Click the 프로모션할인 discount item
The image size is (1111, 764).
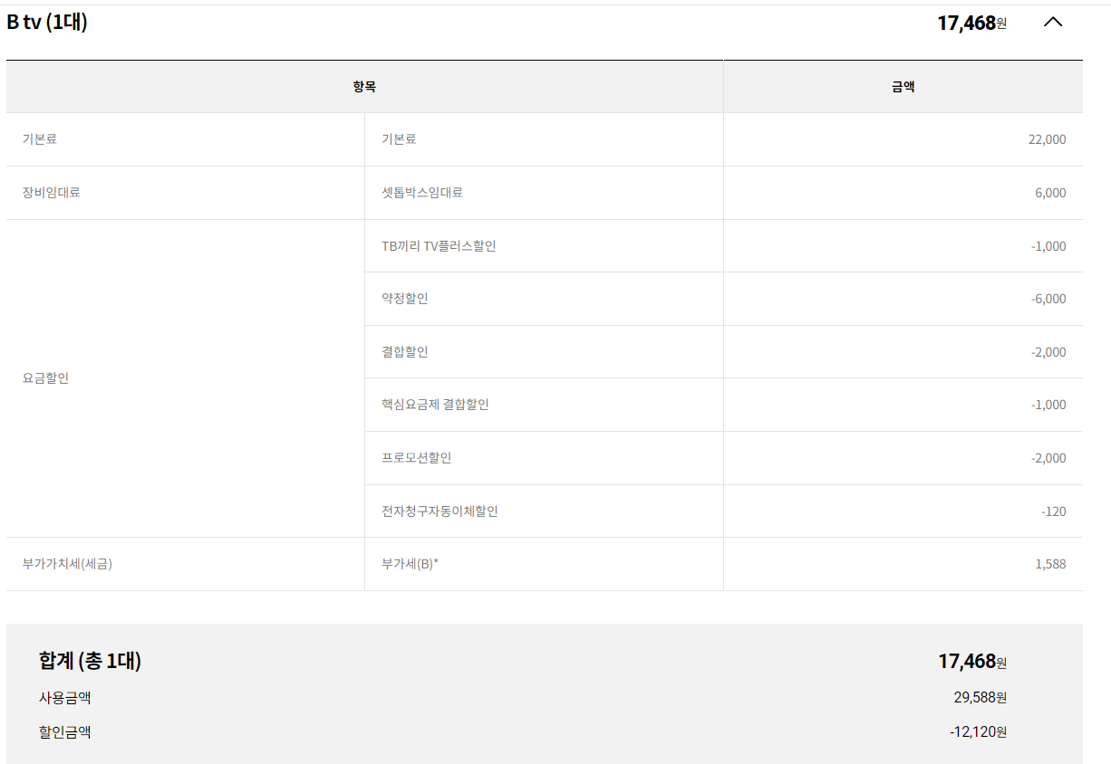click(x=417, y=458)
